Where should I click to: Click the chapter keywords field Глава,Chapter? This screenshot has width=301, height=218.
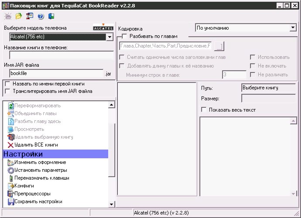[165, 46]
